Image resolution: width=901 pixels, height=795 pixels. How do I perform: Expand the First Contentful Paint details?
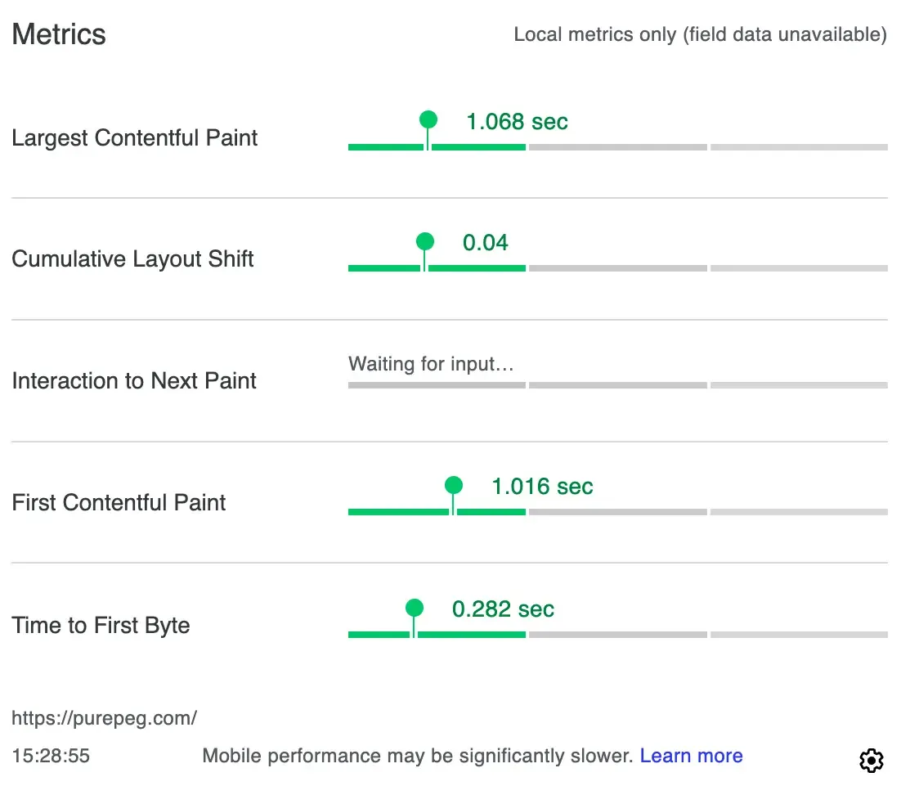coord(119,502)
